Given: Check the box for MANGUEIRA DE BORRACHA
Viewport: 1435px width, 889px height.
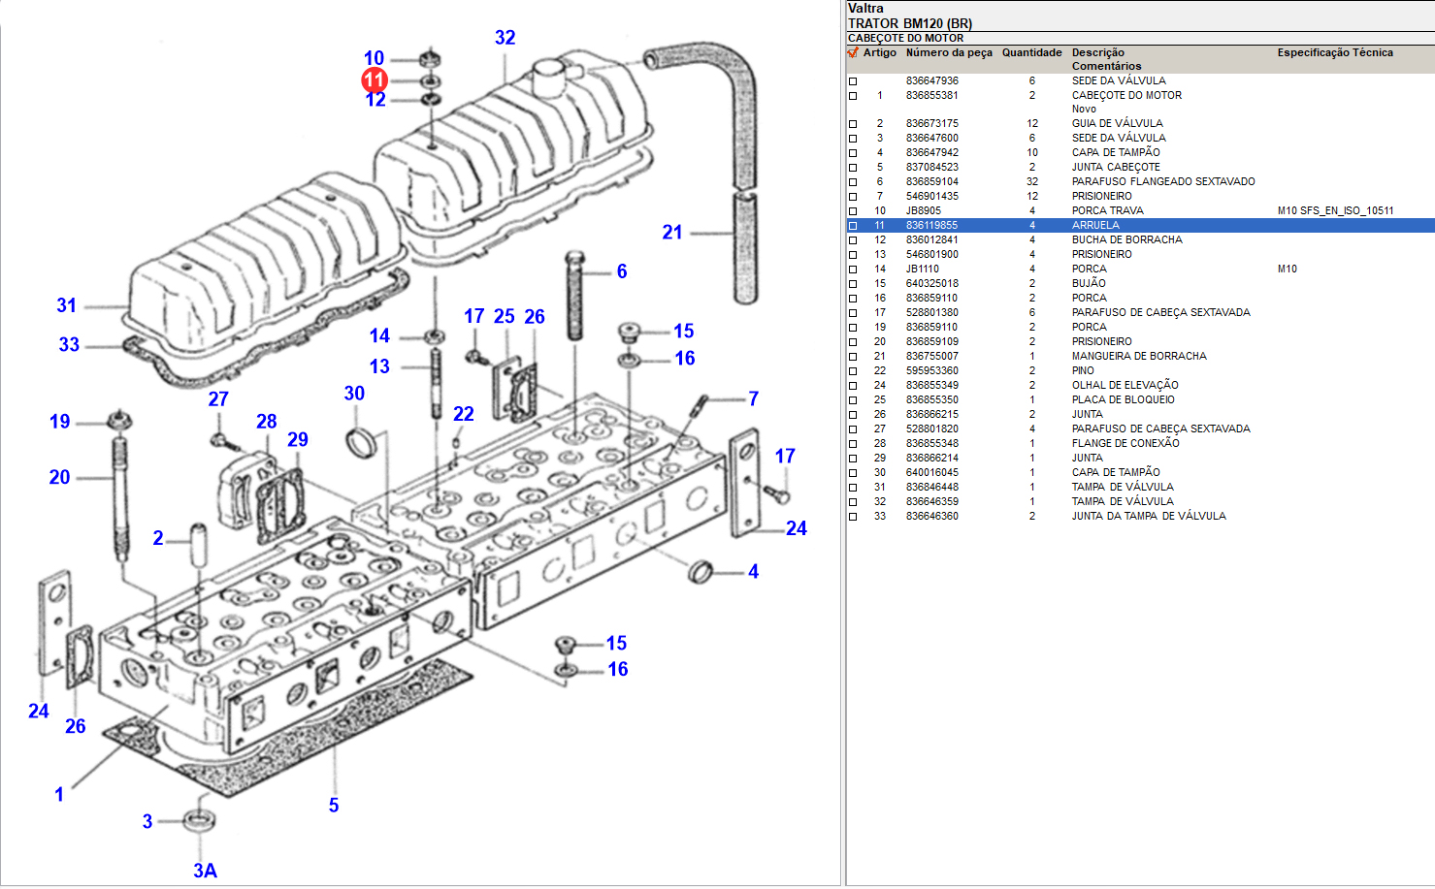Looking at the screenshot, I should point(853,357).
